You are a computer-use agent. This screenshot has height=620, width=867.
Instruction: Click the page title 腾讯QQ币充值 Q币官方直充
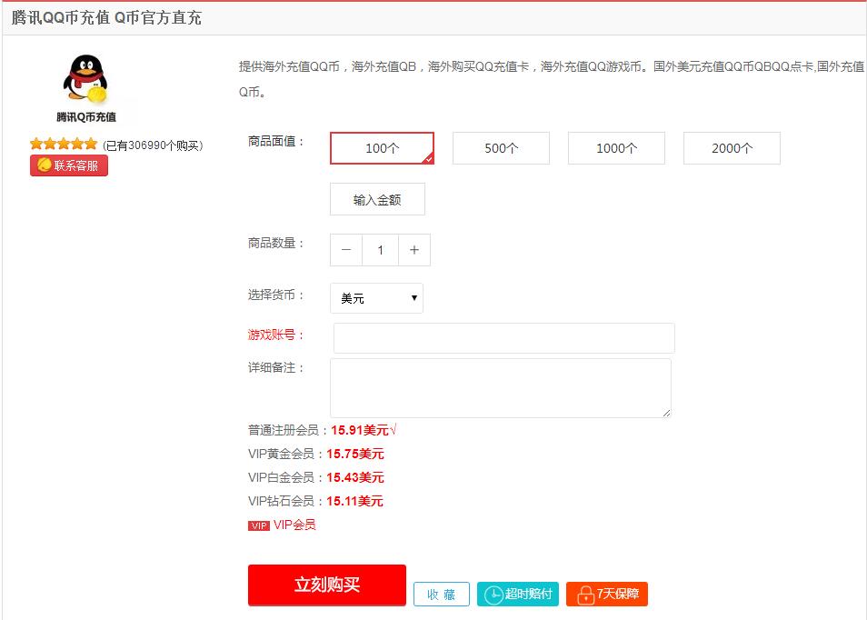pyautogui.click(x=106, y=17)
